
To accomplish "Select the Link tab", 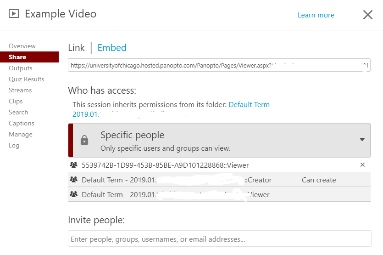I will pos(77,48).
